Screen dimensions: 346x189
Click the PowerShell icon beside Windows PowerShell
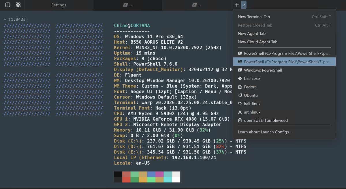[240, 70]
